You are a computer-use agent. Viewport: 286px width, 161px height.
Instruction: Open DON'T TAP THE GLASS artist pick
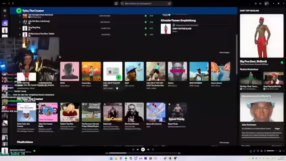click(x=166, y=29)
